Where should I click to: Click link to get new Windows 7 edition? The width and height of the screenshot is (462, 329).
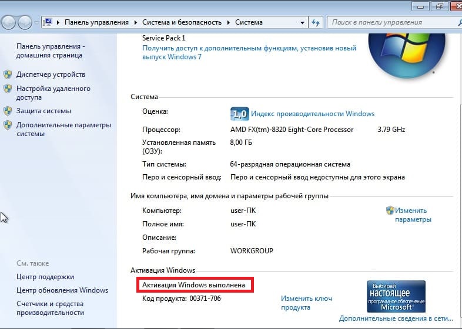(x=249, y=52)
